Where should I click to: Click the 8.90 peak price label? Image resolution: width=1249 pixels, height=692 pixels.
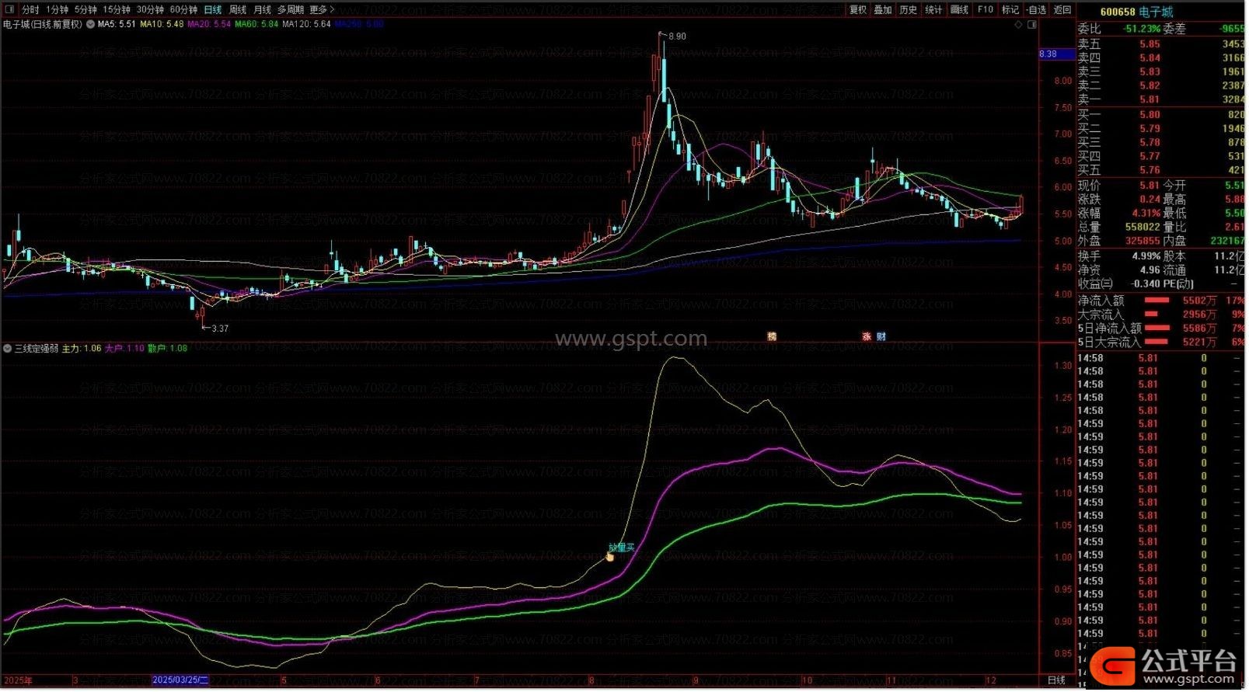(676, 37)
